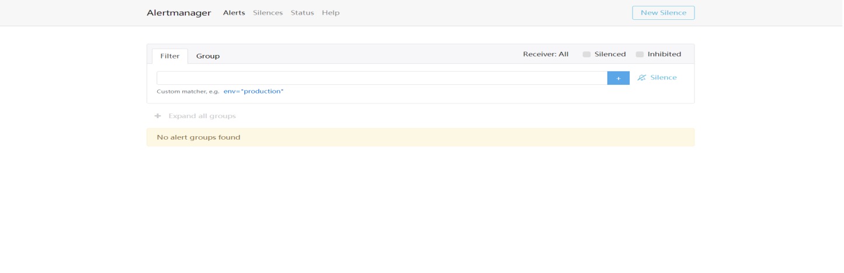Enable the Inhibited checkbox
The height and width of the screenshot is (273, 844).
point(640,54)
